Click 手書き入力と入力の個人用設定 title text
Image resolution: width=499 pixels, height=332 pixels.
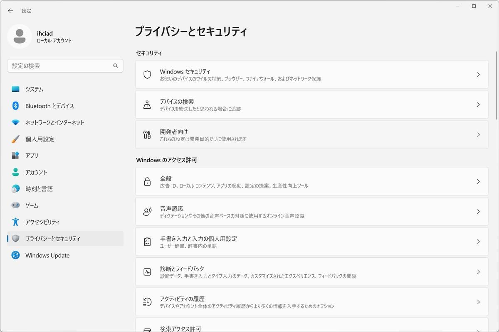(199, 239)
